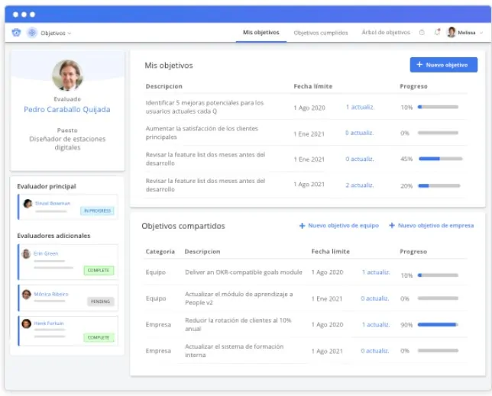This screenshot has width=492, height=396.
Task: Open Pedro Caraballo Quijada profile name
Action: click(x=67, y=110)
